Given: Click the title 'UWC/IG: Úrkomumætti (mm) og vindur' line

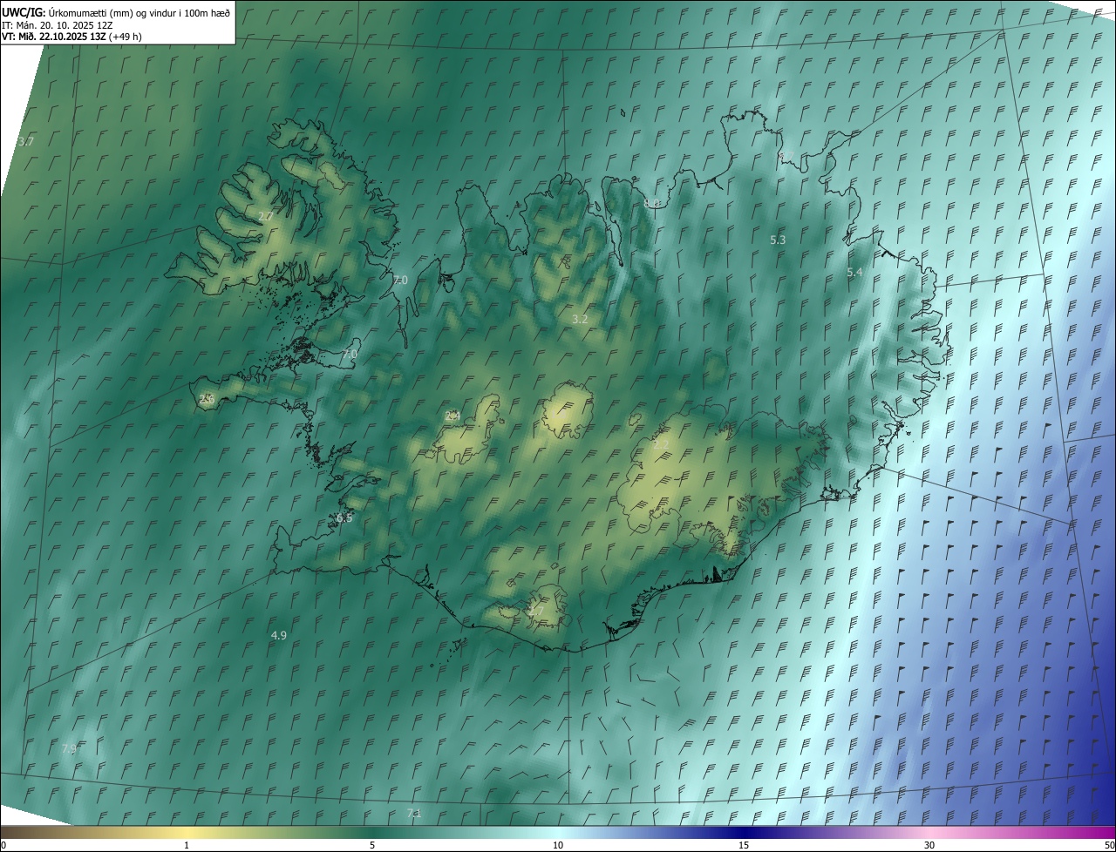Looking at the screenshot, I should pyautogui.click(x=117, y=11).
